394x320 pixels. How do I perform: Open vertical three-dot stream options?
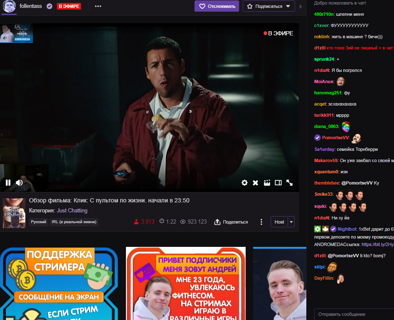(261, 222)
